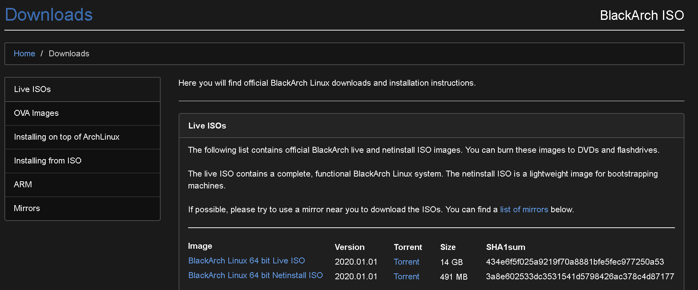Follow the list of mirrors link
The width and height of the screenshot is (698, 290).
click(x=524, y=209)
